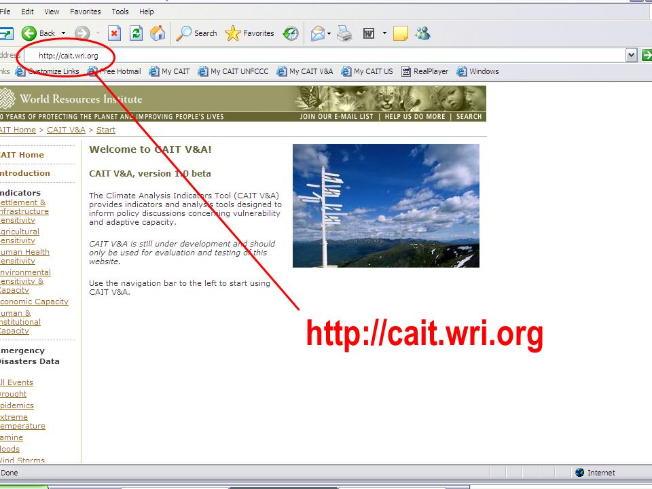Screen dimensions: 652x489
Task: Open Settlement & Infrastructure Sensitivity link
Action: click(x=24, y=211)
